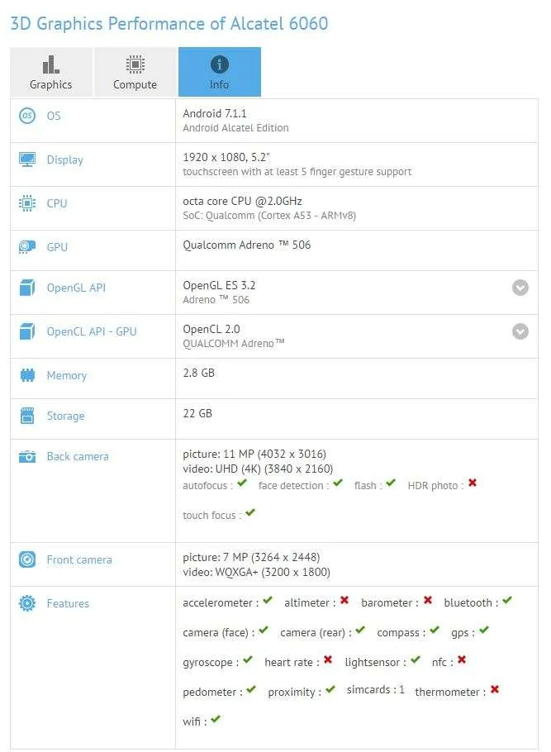Image resolution: width=551 pixels, height=752 pixels.
Task: Click the Display monitor icon
Action: (27, 159)
